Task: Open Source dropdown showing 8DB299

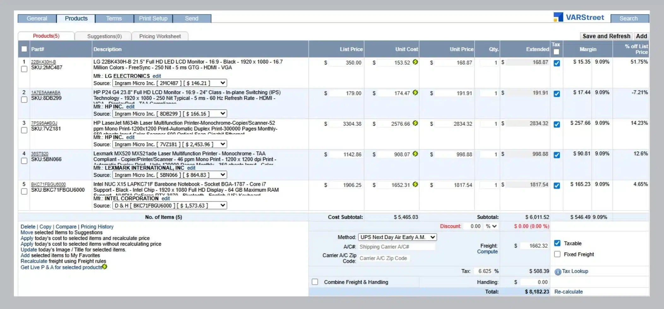Action: click(169, 114)
